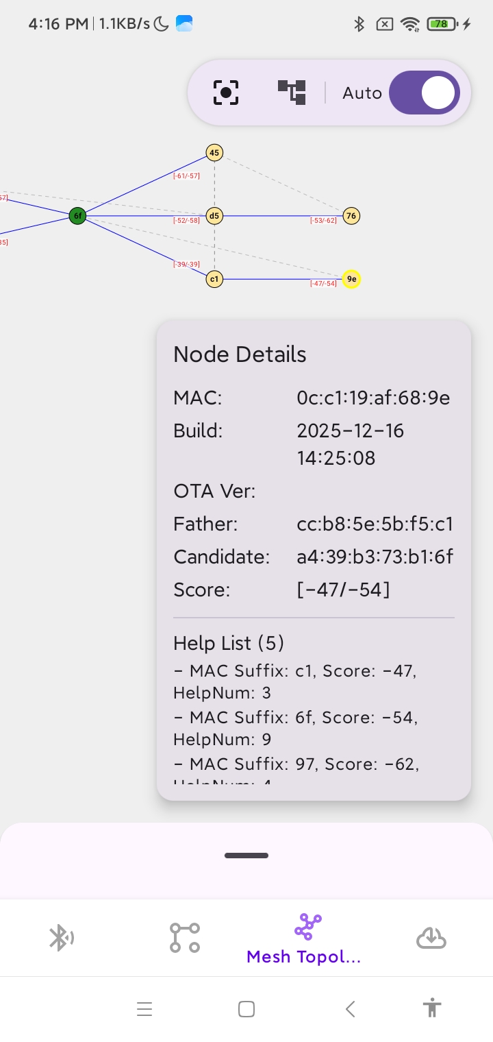Image resolution: width=493 pixels, height=1042 pixels.
Task: Open the cloud download OTA tab
Action: 431,938
